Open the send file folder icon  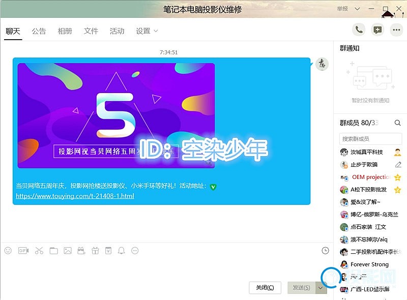coord(54,251)
